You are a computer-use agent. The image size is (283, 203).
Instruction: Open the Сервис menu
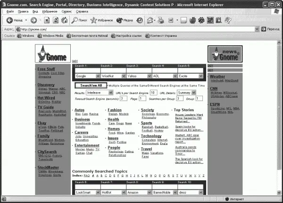pos(67,11)
